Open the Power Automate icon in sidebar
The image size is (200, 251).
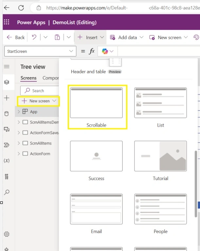pos(7,145)
